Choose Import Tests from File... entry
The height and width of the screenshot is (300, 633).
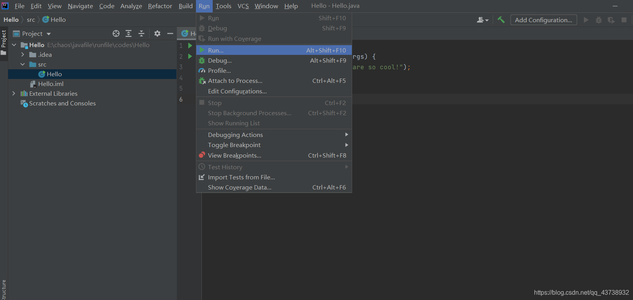tap(274, 177)
